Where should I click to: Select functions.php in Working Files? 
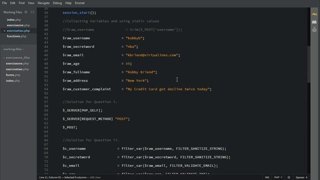pos(16,36)
